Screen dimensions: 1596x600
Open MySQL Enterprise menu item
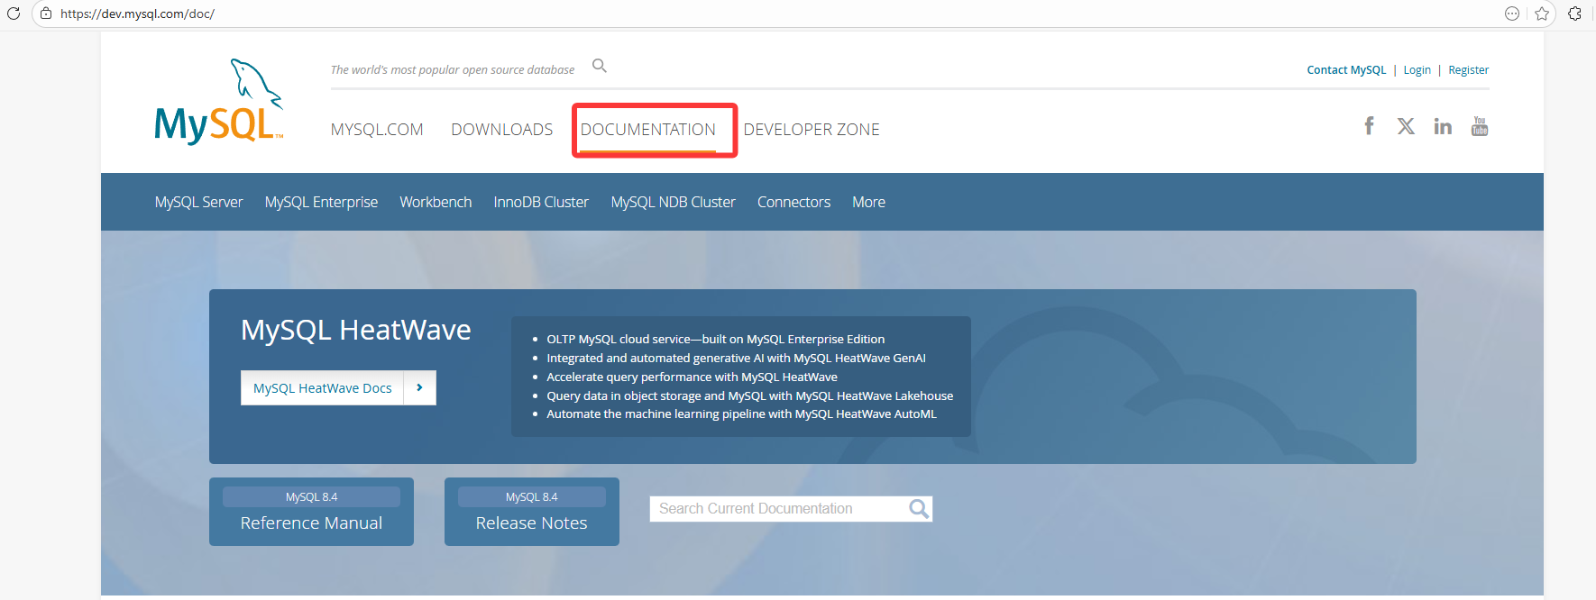pyautogui.click(x=321, y=202)
